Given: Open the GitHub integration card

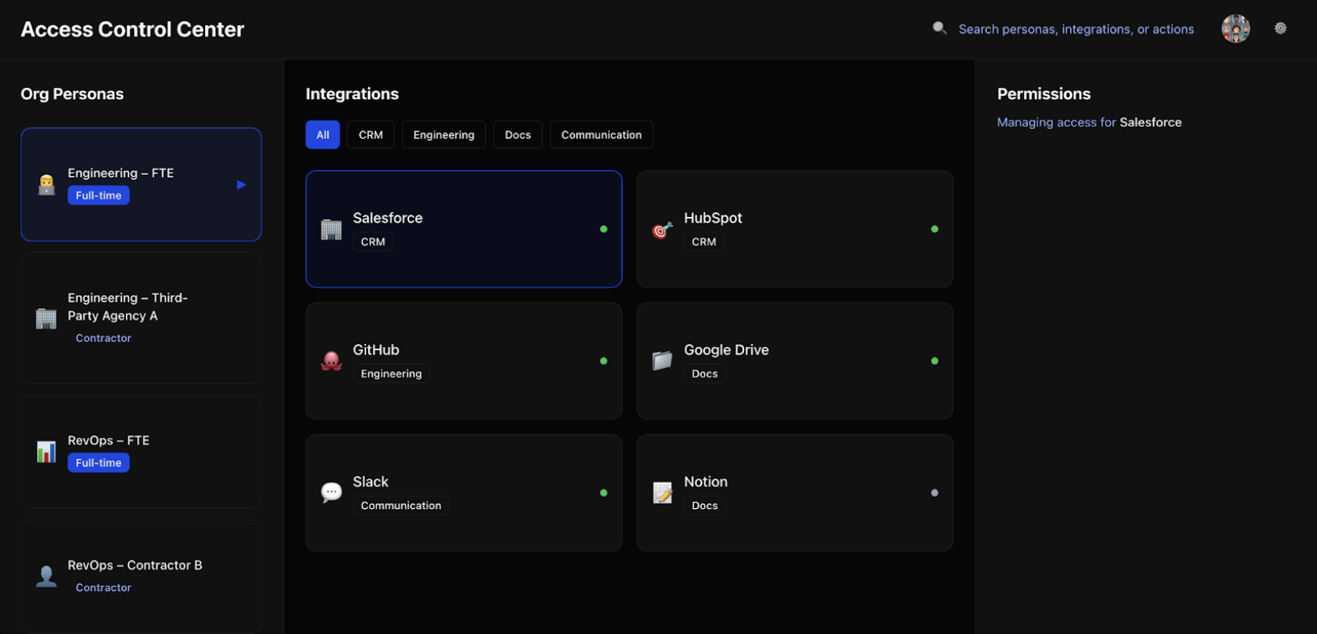Looking at the screenshot, I should tap(464, 361).
